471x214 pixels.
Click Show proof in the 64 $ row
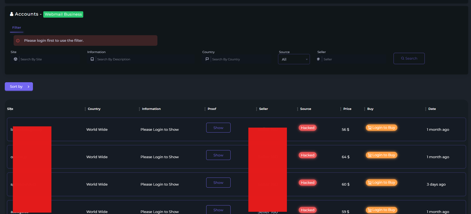point(218,155)
